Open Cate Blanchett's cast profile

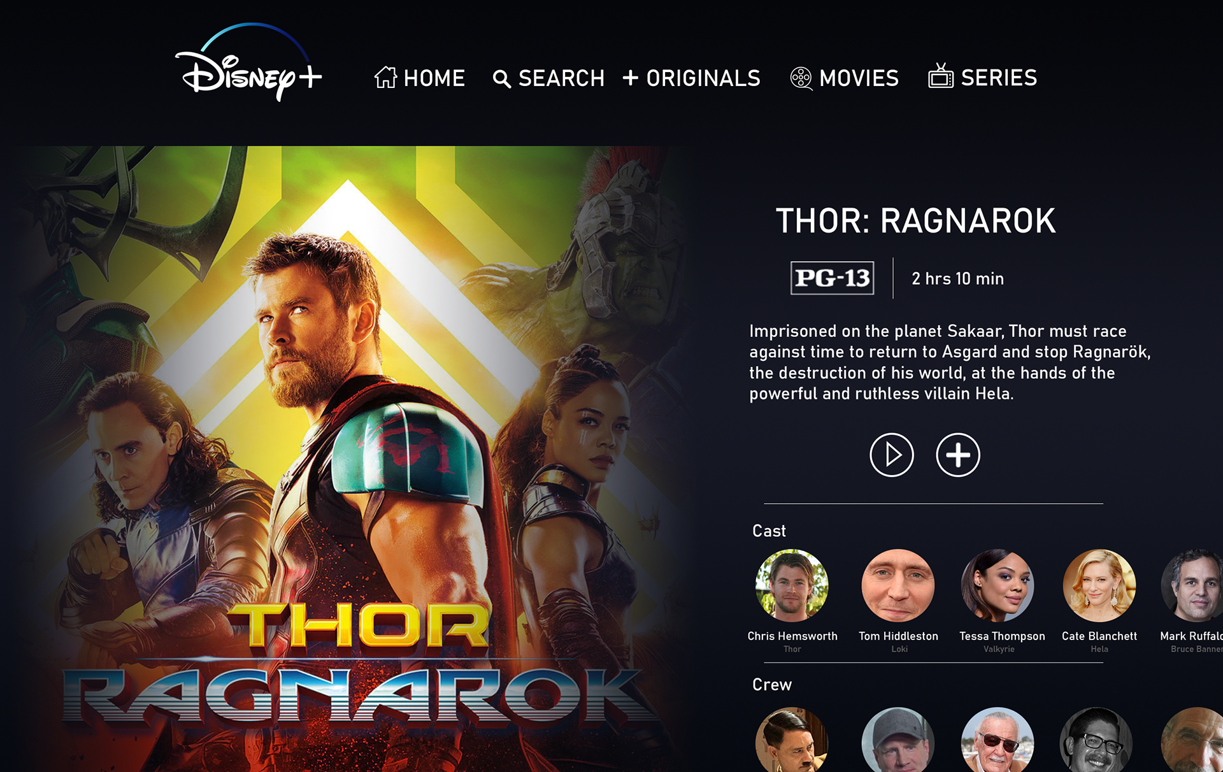coord(1099,585)
